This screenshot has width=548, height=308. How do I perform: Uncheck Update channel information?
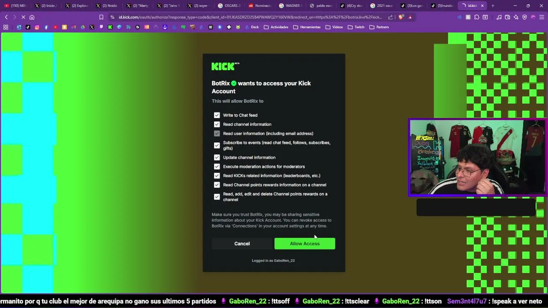[217, 157]
